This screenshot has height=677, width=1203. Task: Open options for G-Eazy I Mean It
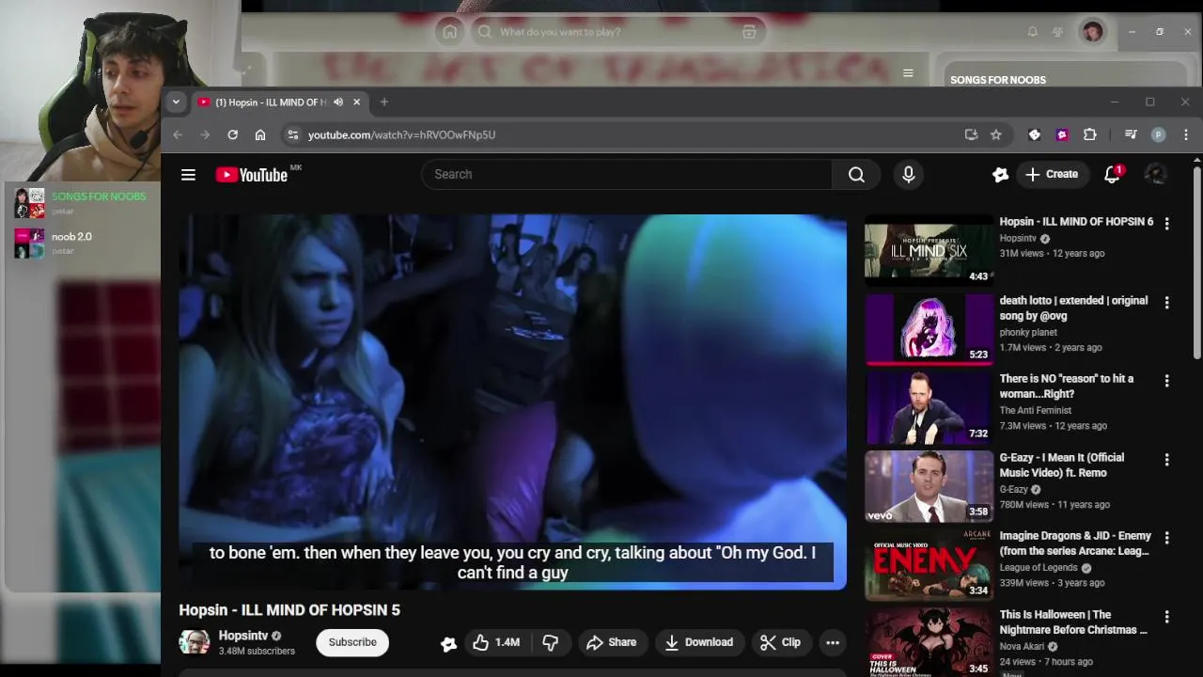[1166, 460]
